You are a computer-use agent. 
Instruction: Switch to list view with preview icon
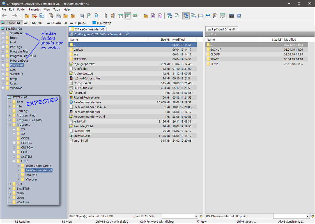pyautogui.click(x=120, y=16)
